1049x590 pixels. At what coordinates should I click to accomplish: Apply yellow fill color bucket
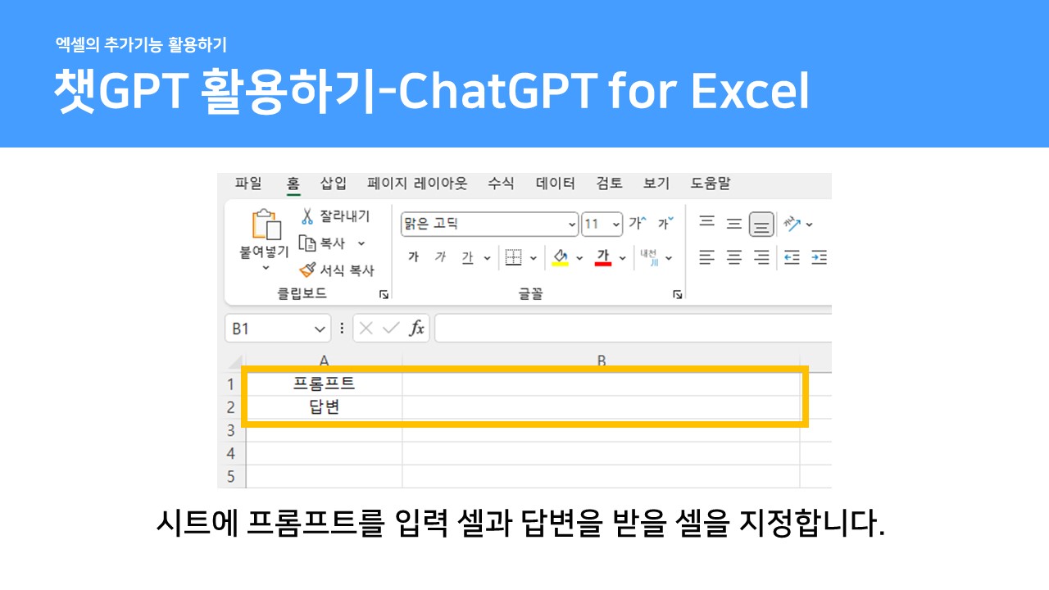pyautogui.click(x=561, y=257)
